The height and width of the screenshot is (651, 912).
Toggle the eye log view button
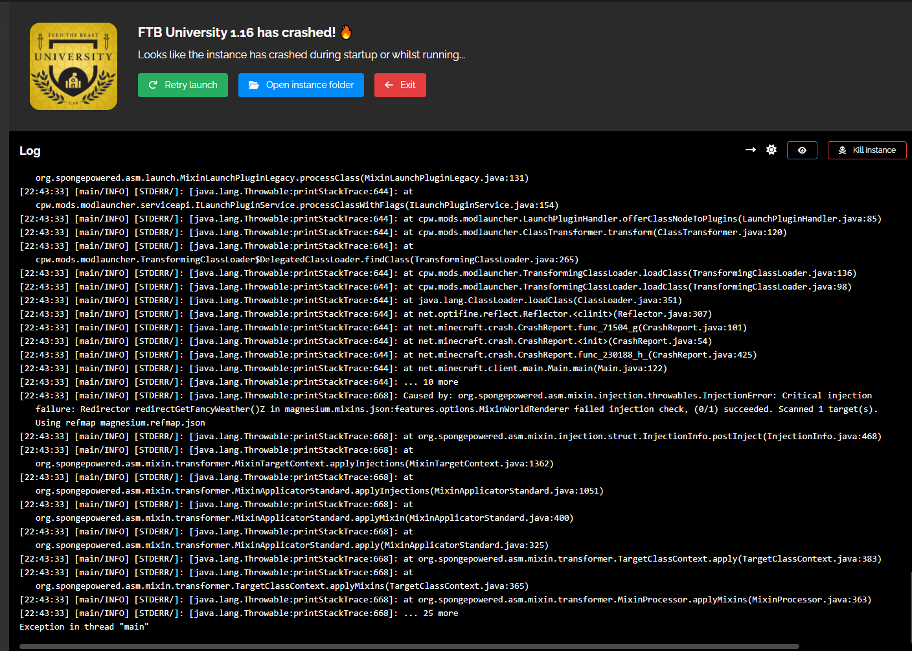pos(802,150)
